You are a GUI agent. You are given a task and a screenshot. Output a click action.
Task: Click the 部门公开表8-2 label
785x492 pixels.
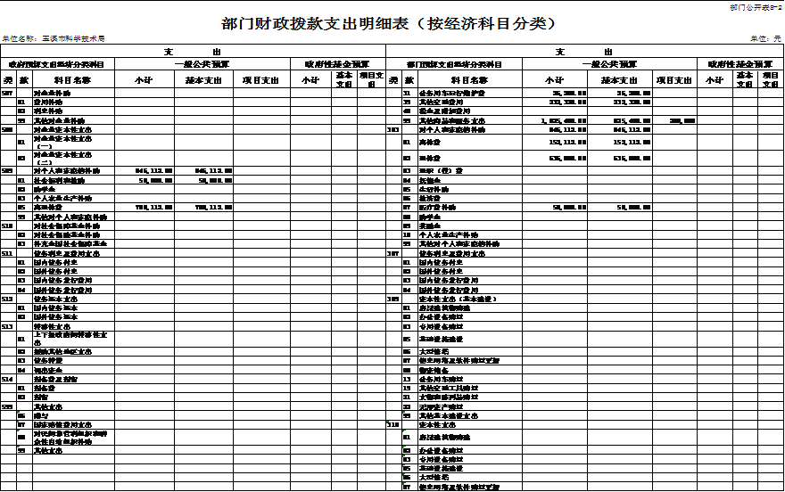[756, 6]
